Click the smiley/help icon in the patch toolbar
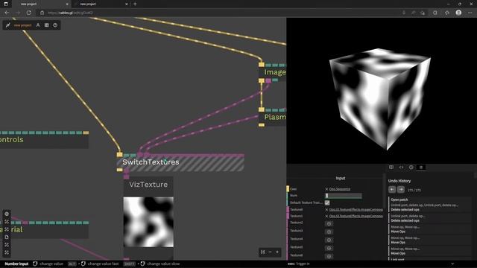The height and width of the screenshot is (268, 477). point(55,25)
